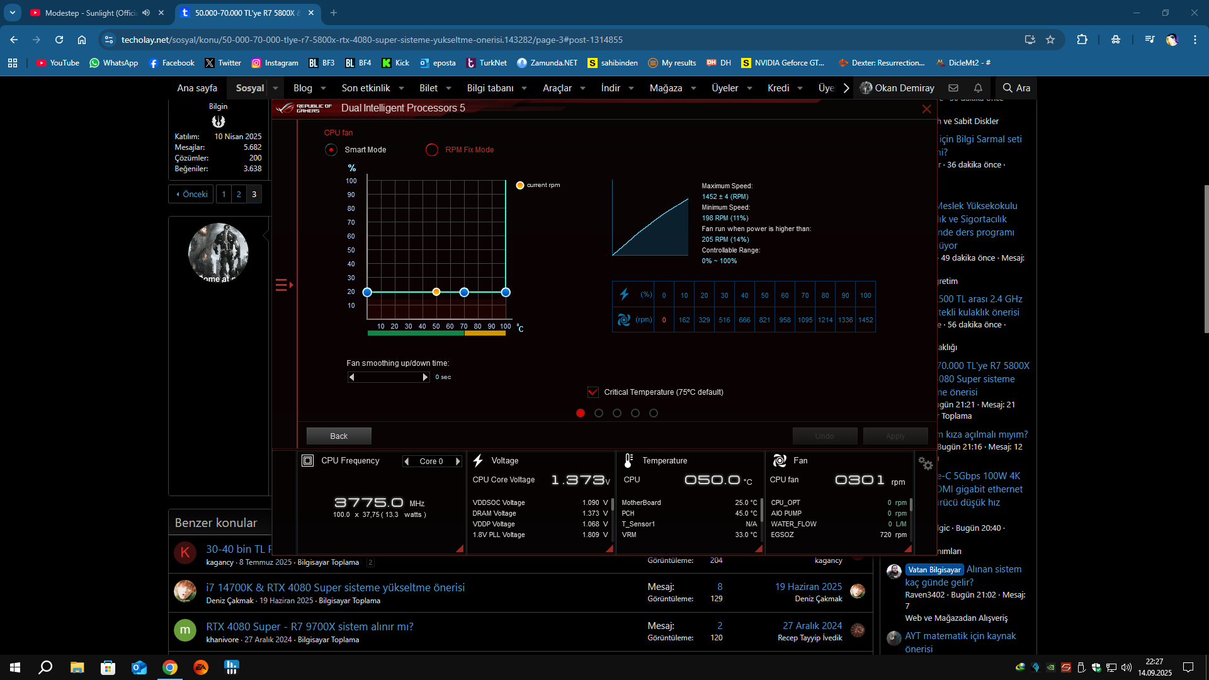Go to third fan page dot
Viewport: 1209px width, 680px height.
click(617, 413)
